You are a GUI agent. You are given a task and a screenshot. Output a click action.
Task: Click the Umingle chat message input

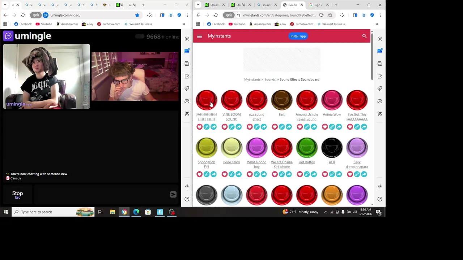tap(101, 195)
